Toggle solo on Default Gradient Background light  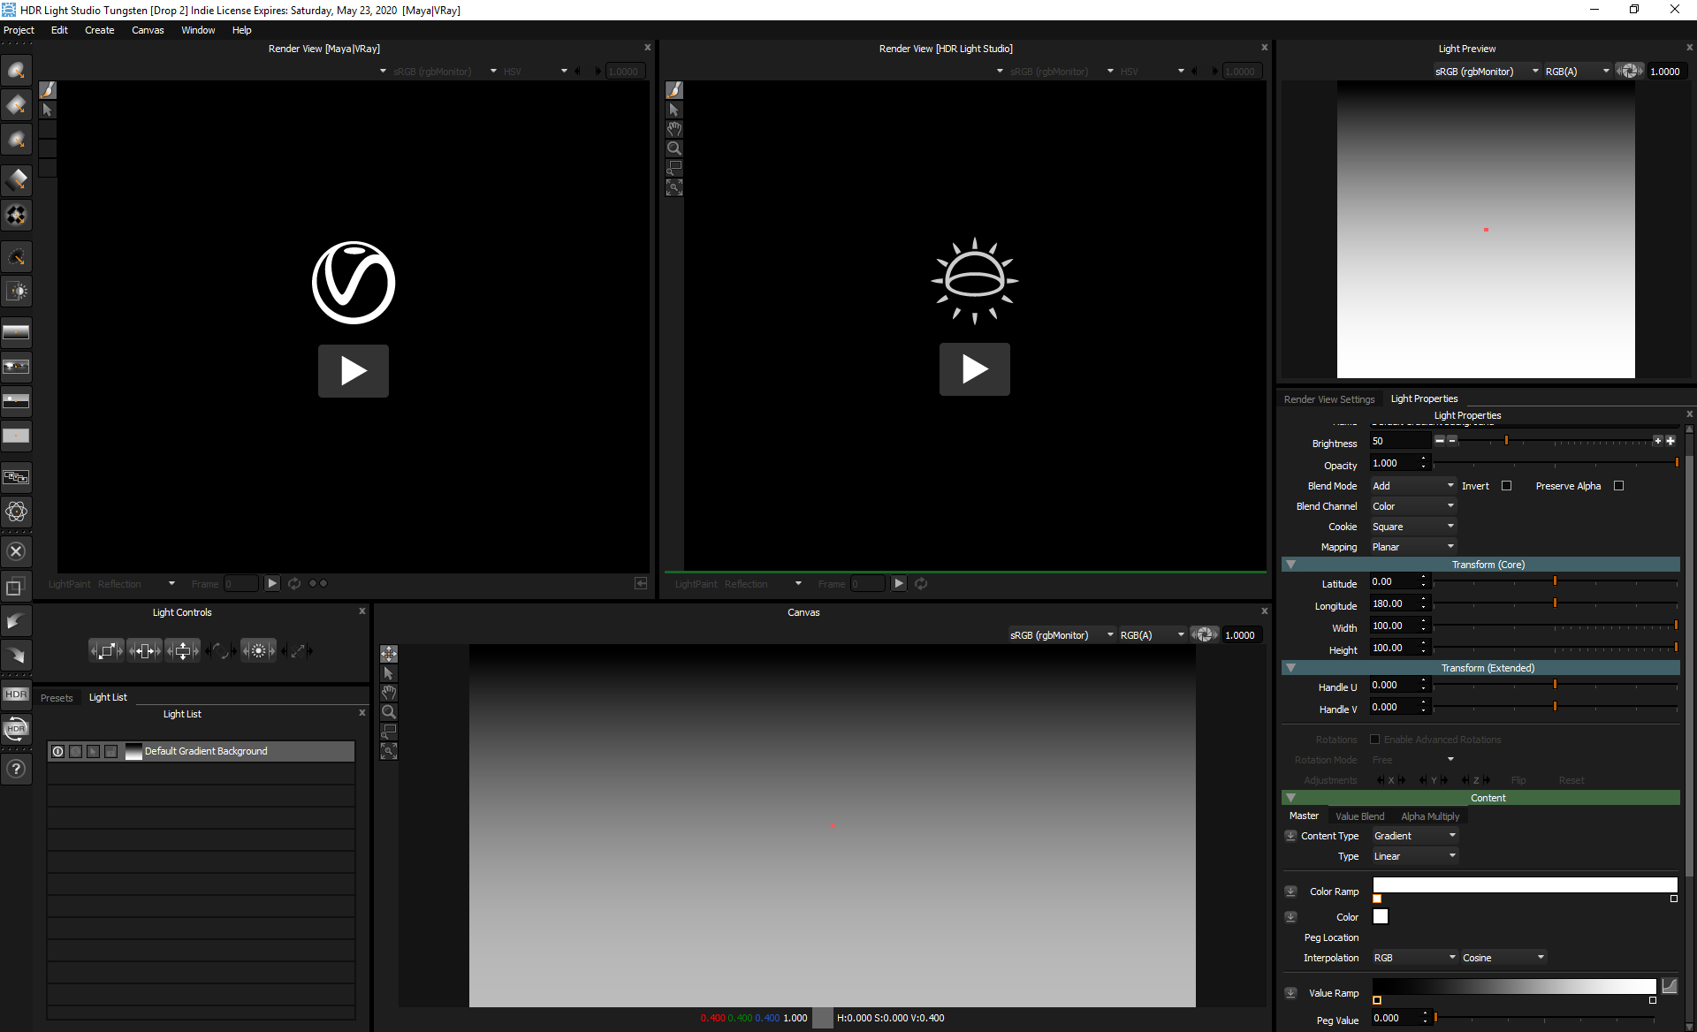76,752
